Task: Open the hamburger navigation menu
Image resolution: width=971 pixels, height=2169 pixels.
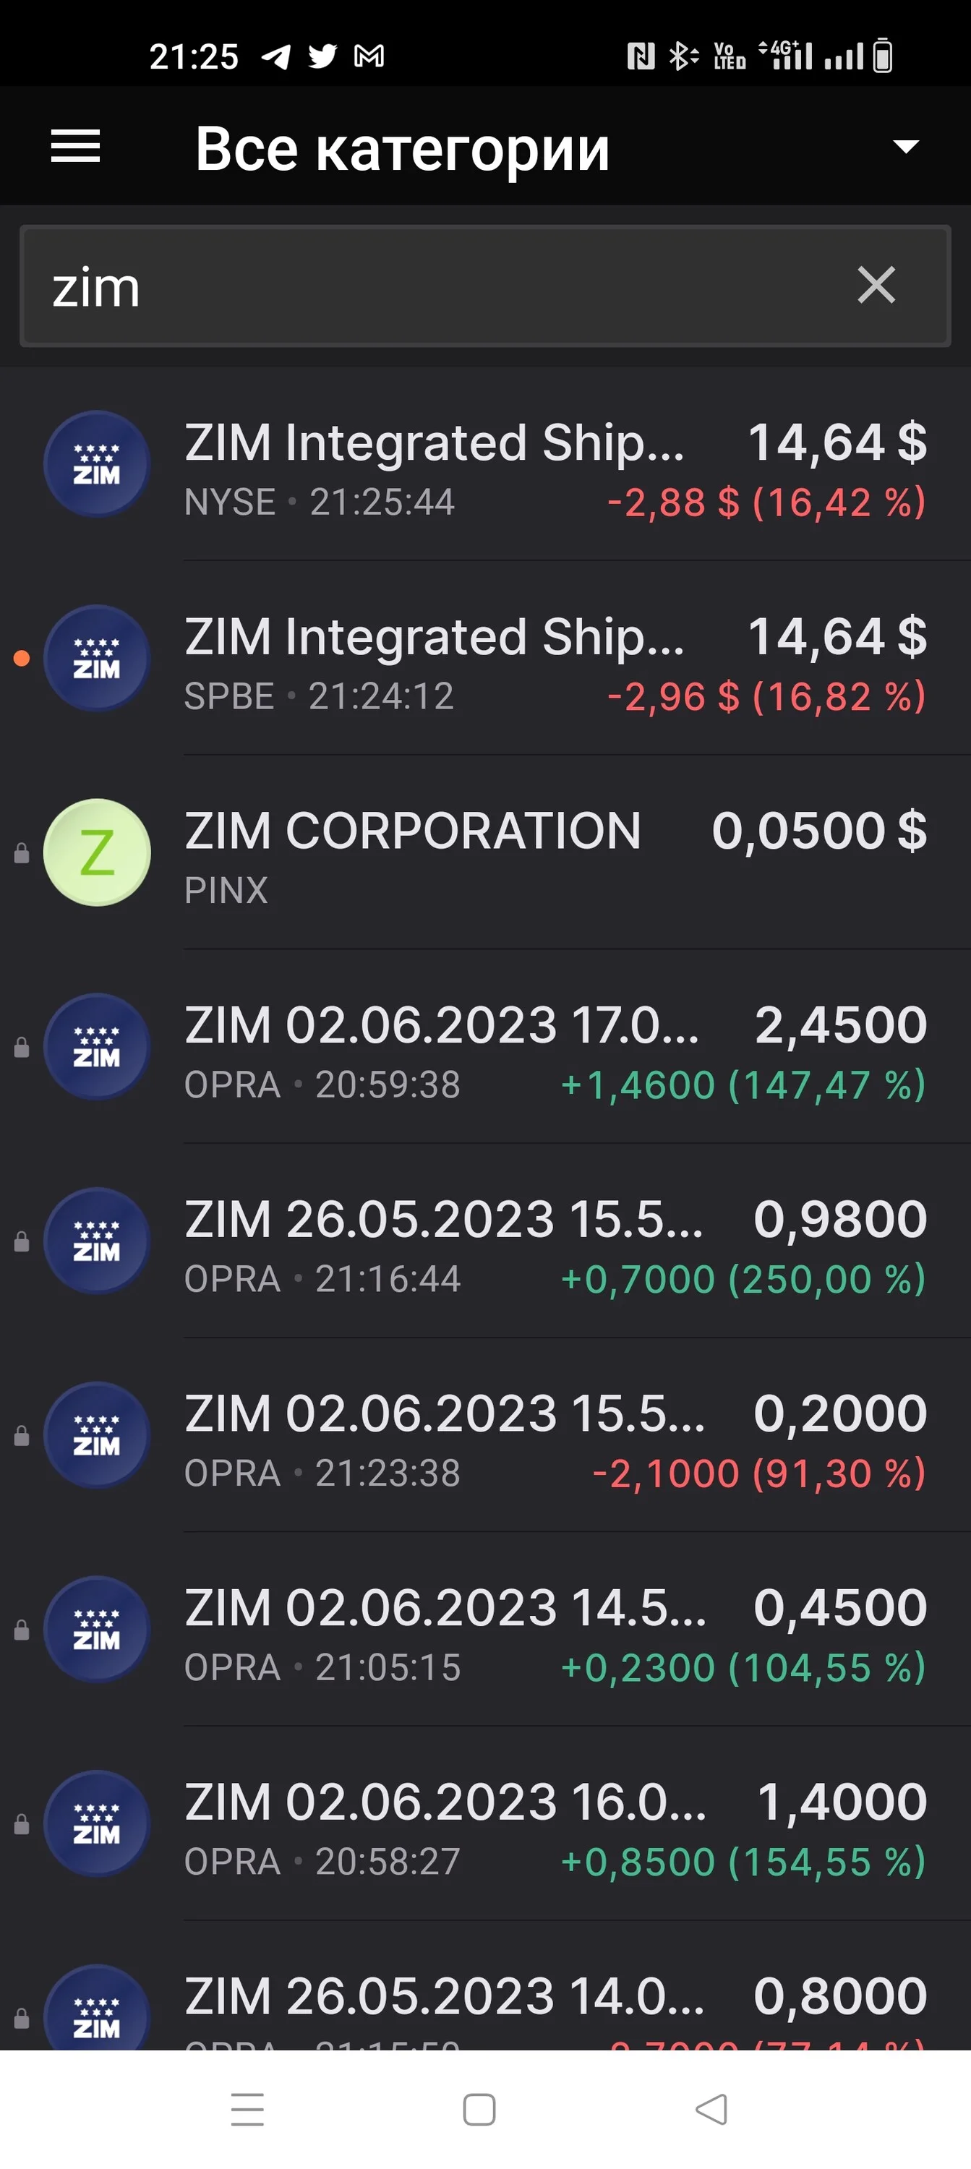Action: pos(76,147)
